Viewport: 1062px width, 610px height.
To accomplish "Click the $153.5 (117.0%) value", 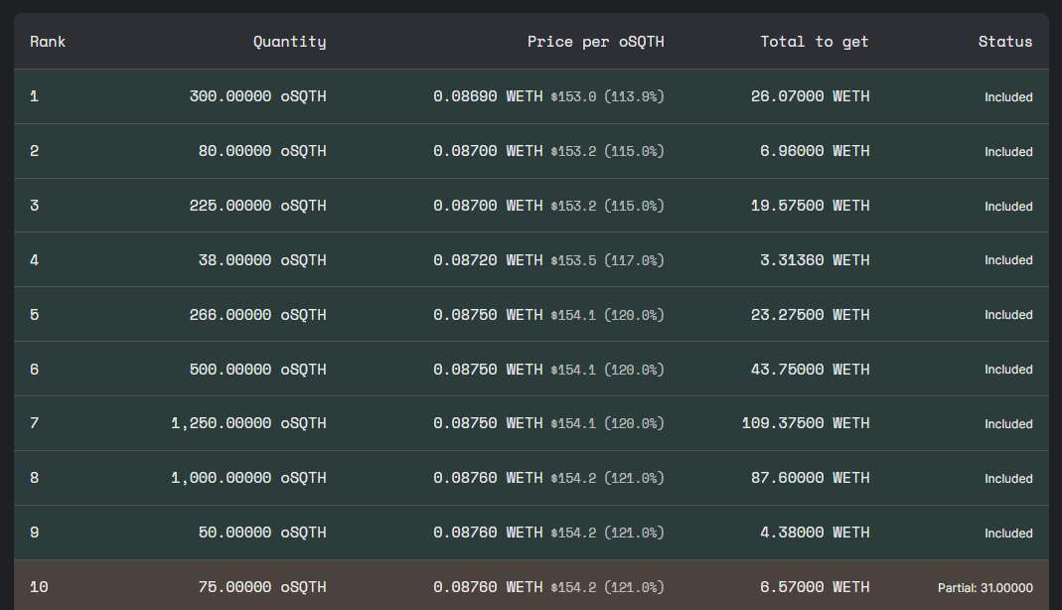I will tap(608, 260).
